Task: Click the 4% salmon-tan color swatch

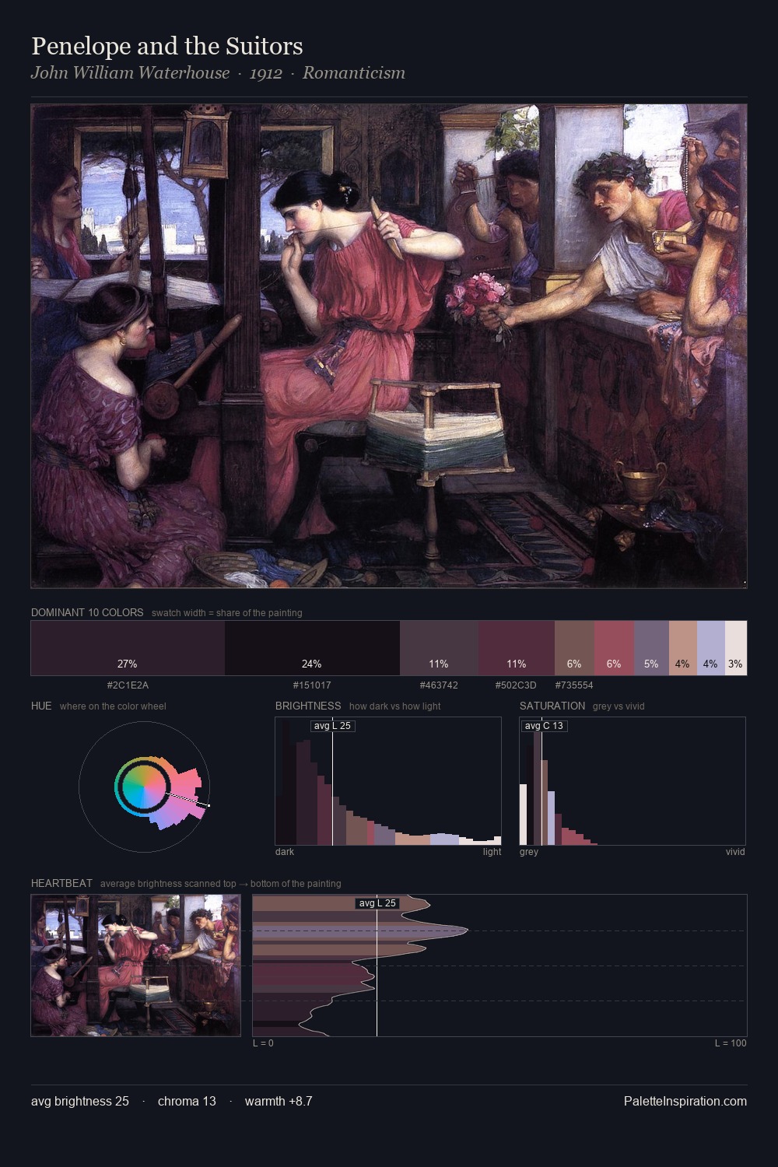Action: 682,648
